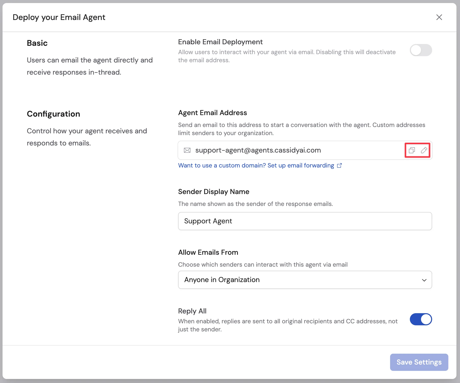Click the Basic section heading

[37, 43]
